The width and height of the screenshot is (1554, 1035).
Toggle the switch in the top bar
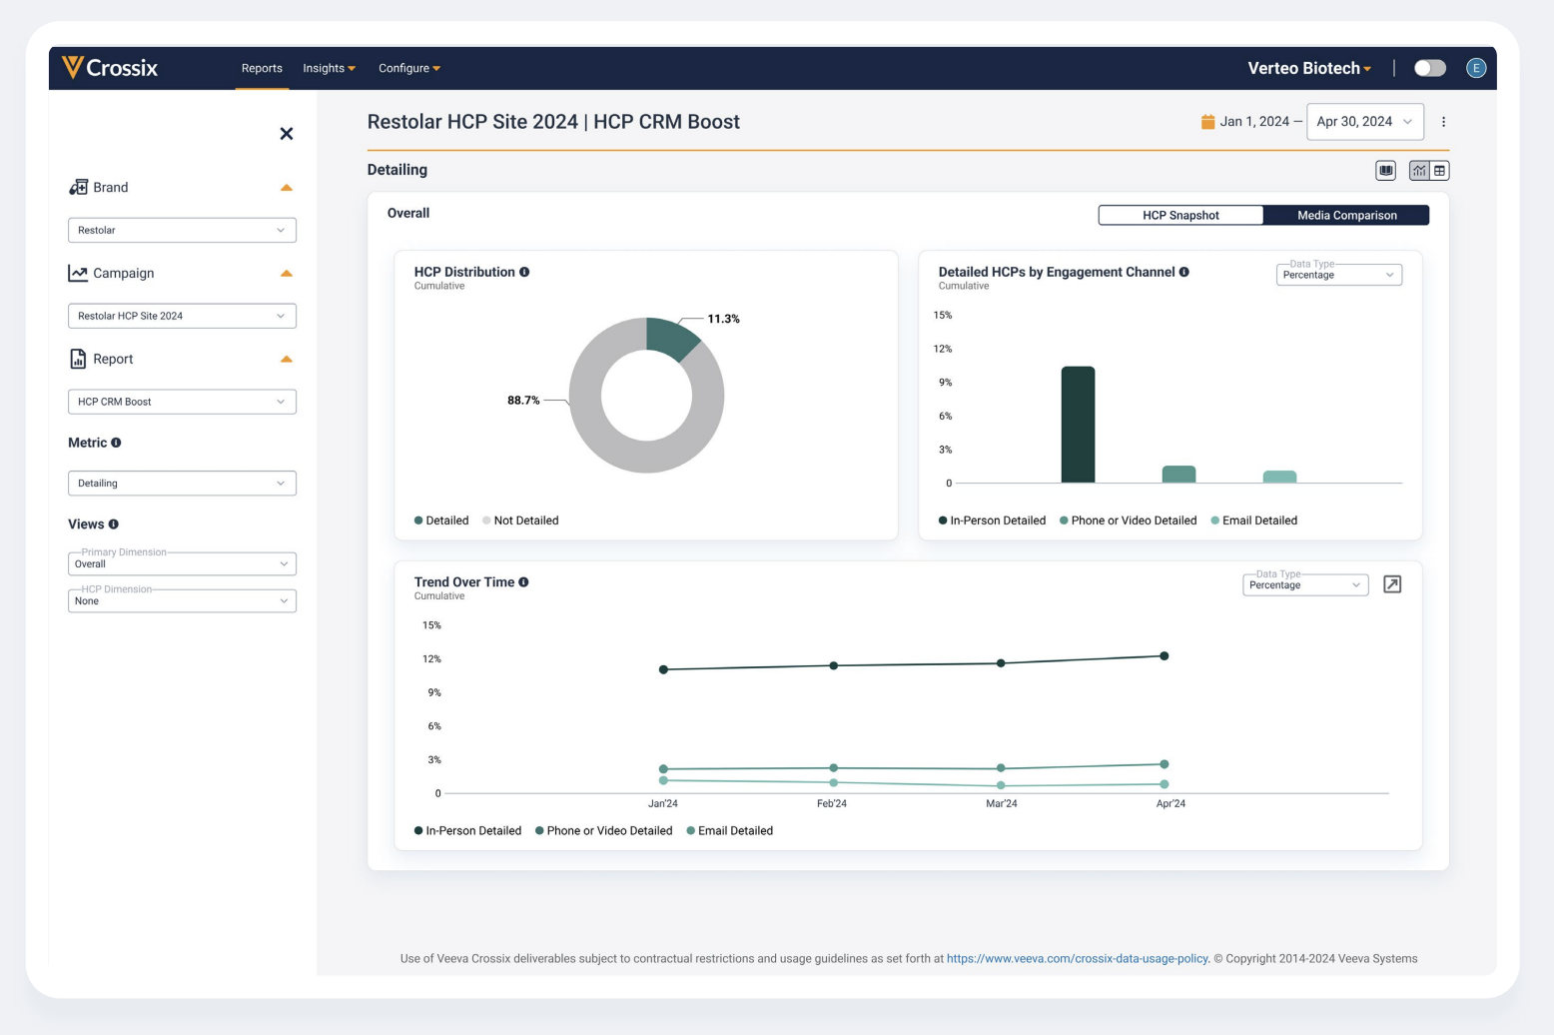click(x=1429, y=68)
